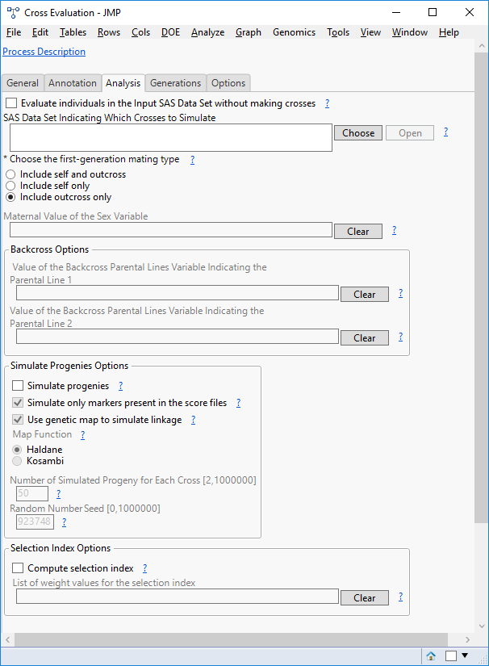489x666 pixels.
Task: Click the JMP home window icon
Action: tap(432, 656)
